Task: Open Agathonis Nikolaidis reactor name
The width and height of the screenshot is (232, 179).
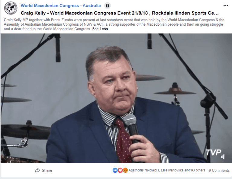Action: click(x=144, y=170)
